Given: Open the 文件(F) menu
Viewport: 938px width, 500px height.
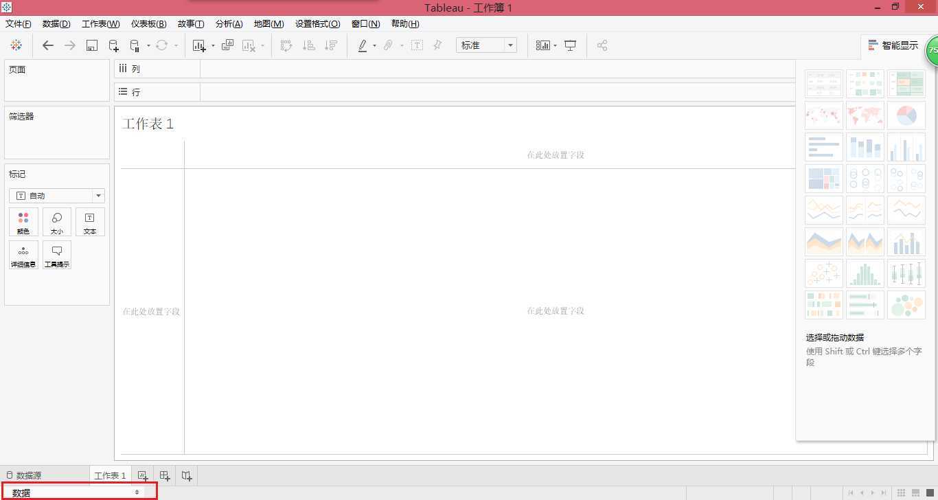Looking at the screenshot, I should tap(18, 24).
